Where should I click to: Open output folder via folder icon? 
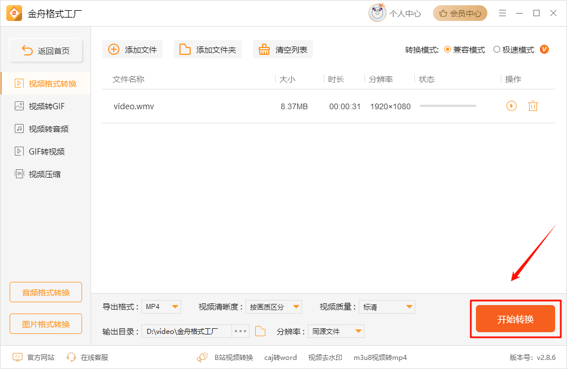[x=260, y=331]
